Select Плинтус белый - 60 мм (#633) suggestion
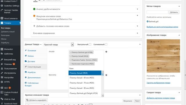This screenshot has height=105, width=186. [85, 78]
